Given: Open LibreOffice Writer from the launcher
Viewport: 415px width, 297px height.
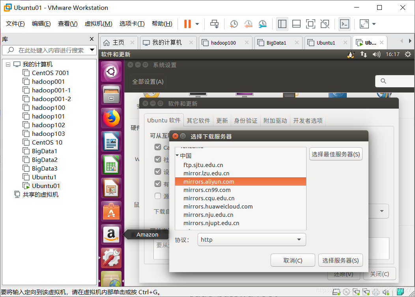Looking at the screenshot, I should (111, 141).
